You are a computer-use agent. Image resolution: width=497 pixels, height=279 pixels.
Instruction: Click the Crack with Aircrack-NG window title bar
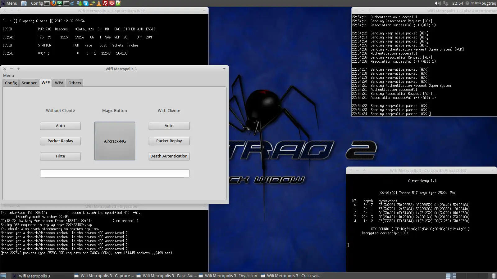(x=422, y=170)
